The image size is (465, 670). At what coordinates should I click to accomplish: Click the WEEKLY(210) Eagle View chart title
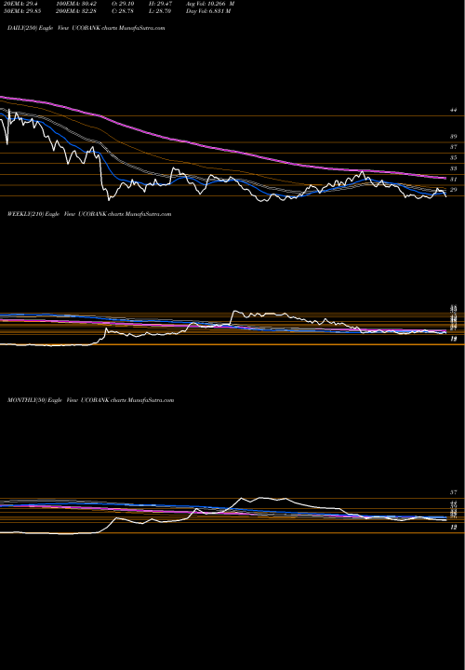(89, 214)
